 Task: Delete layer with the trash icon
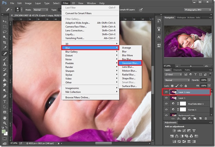tap(206, 118)
